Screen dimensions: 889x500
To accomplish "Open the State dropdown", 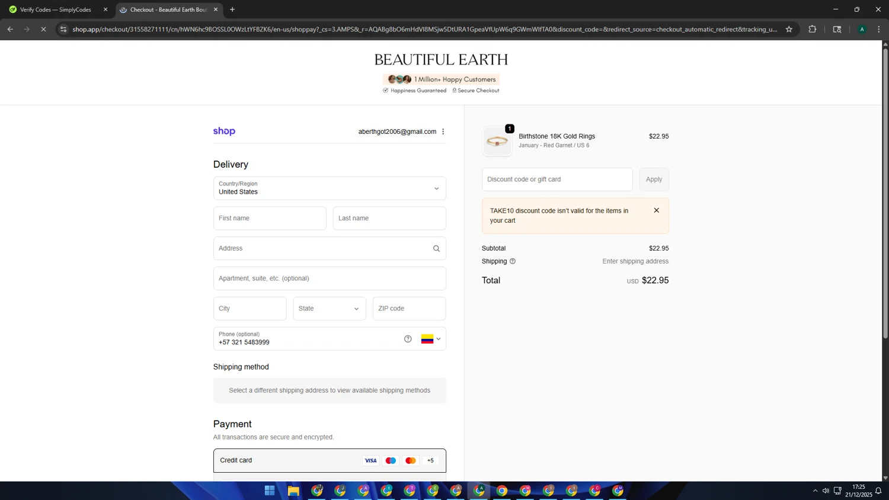I will pos(330,309).
